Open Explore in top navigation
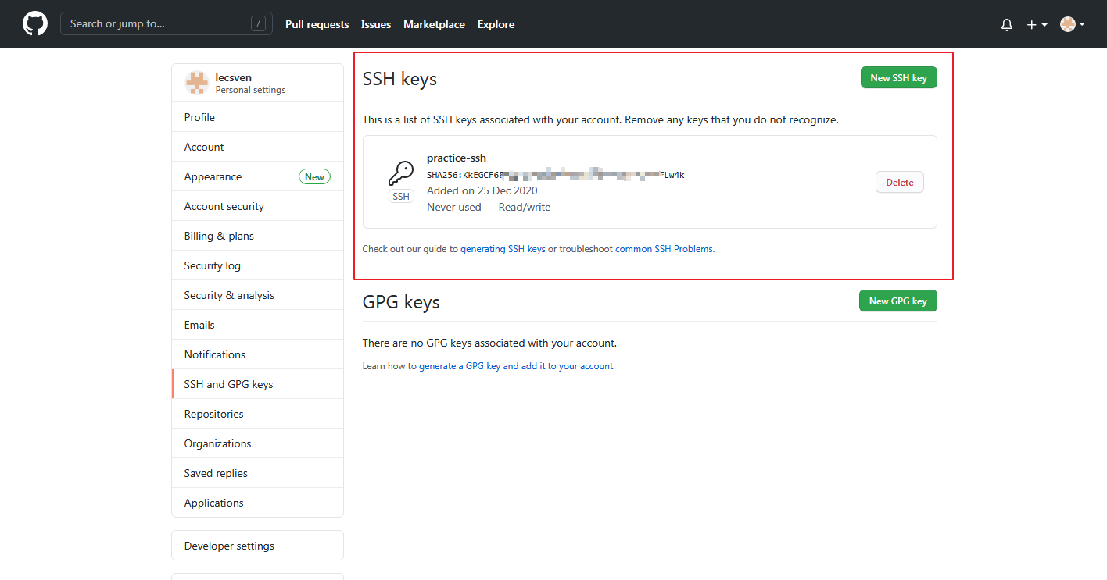Image resolution: width=1107 pixels, height=580 pixels. coord(496,24)
